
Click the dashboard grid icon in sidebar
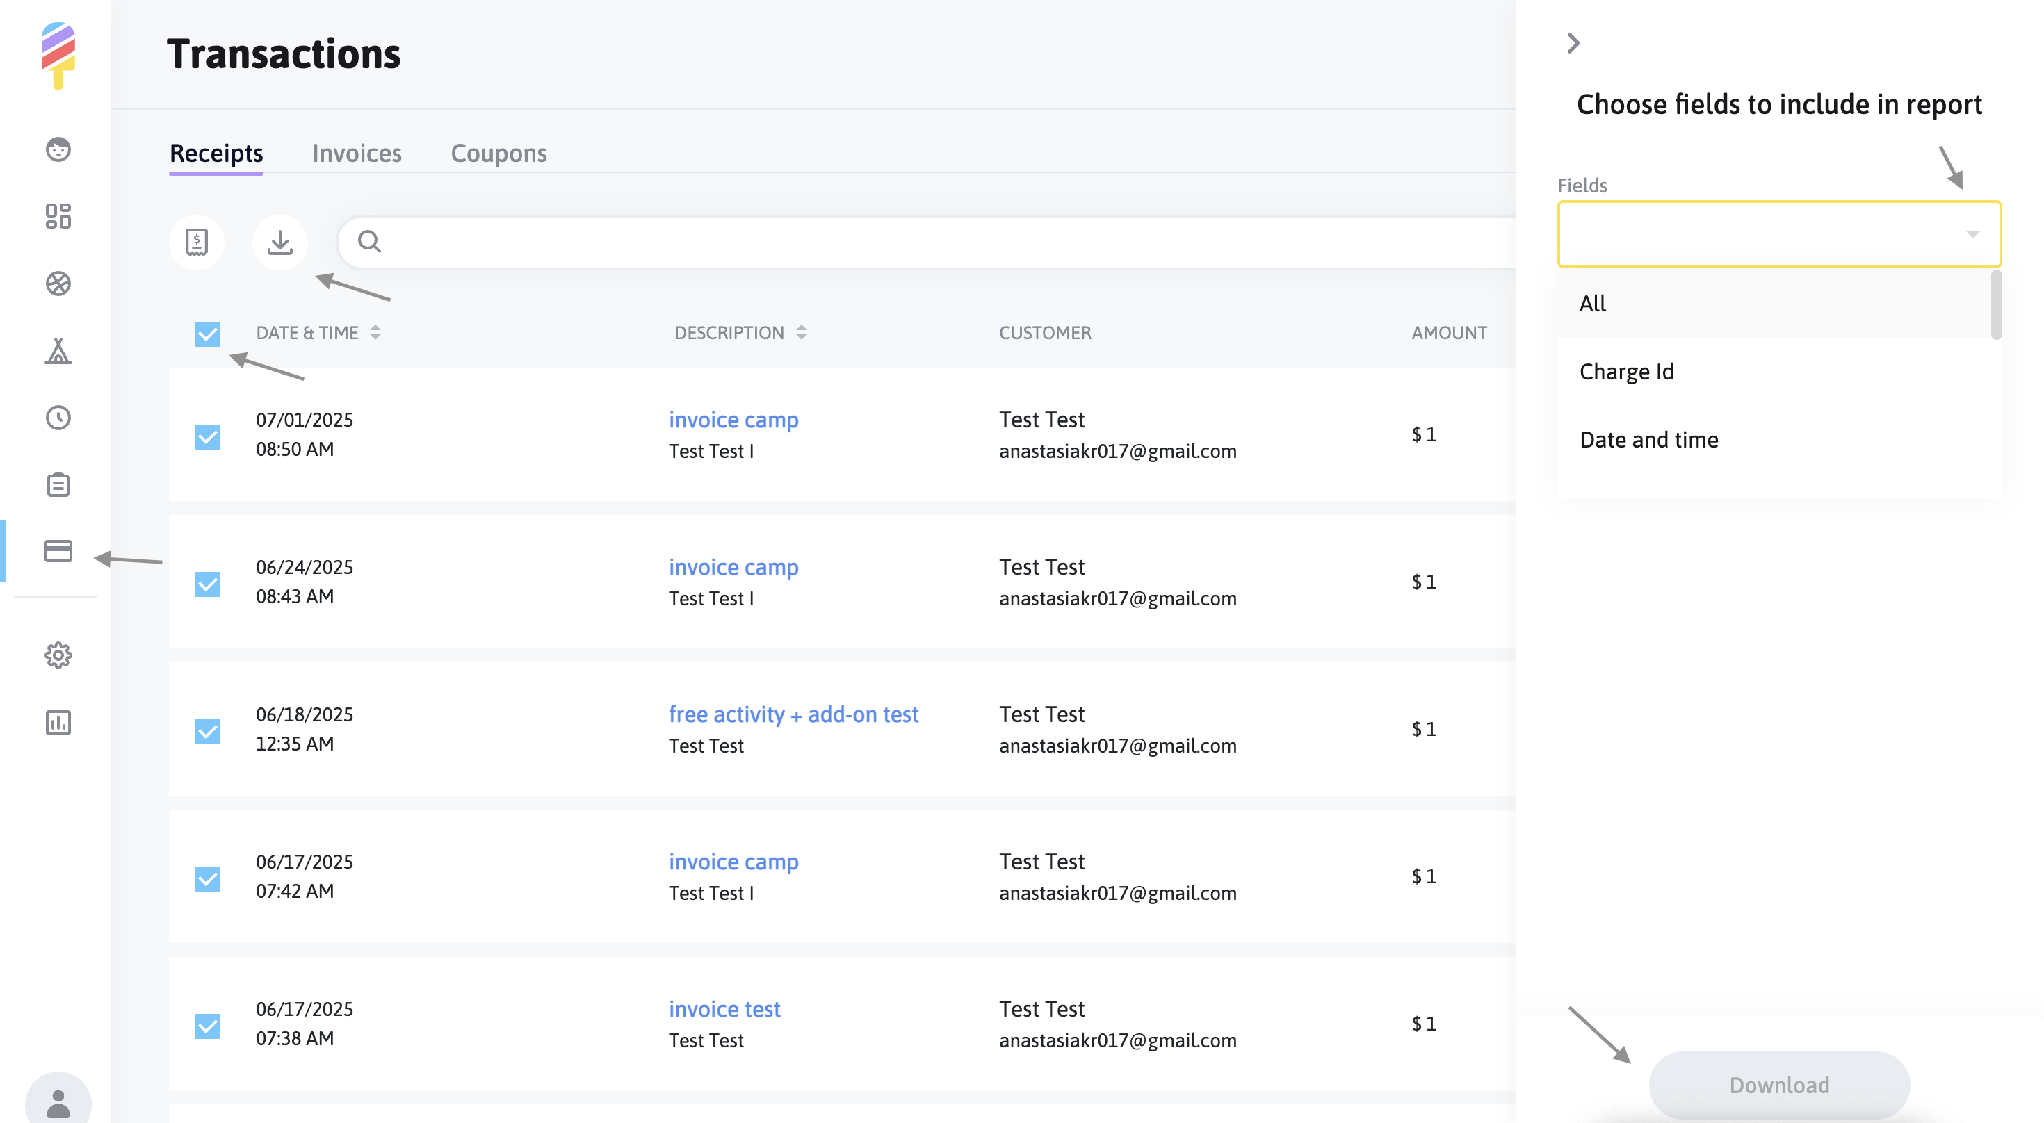(58, 215)
